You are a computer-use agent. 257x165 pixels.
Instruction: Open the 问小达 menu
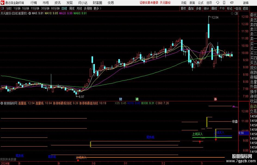tap(83, 3)
